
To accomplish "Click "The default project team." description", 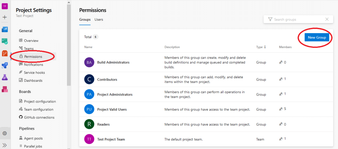I will click(x=184, y=139).
